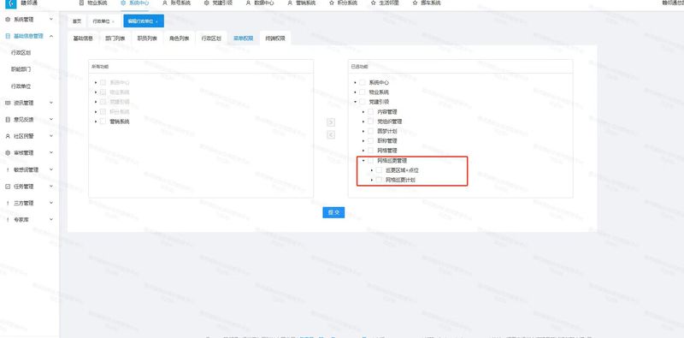
Task: Click the 社区民警 person icon in sidebar
Action: [x=8, y=136]
